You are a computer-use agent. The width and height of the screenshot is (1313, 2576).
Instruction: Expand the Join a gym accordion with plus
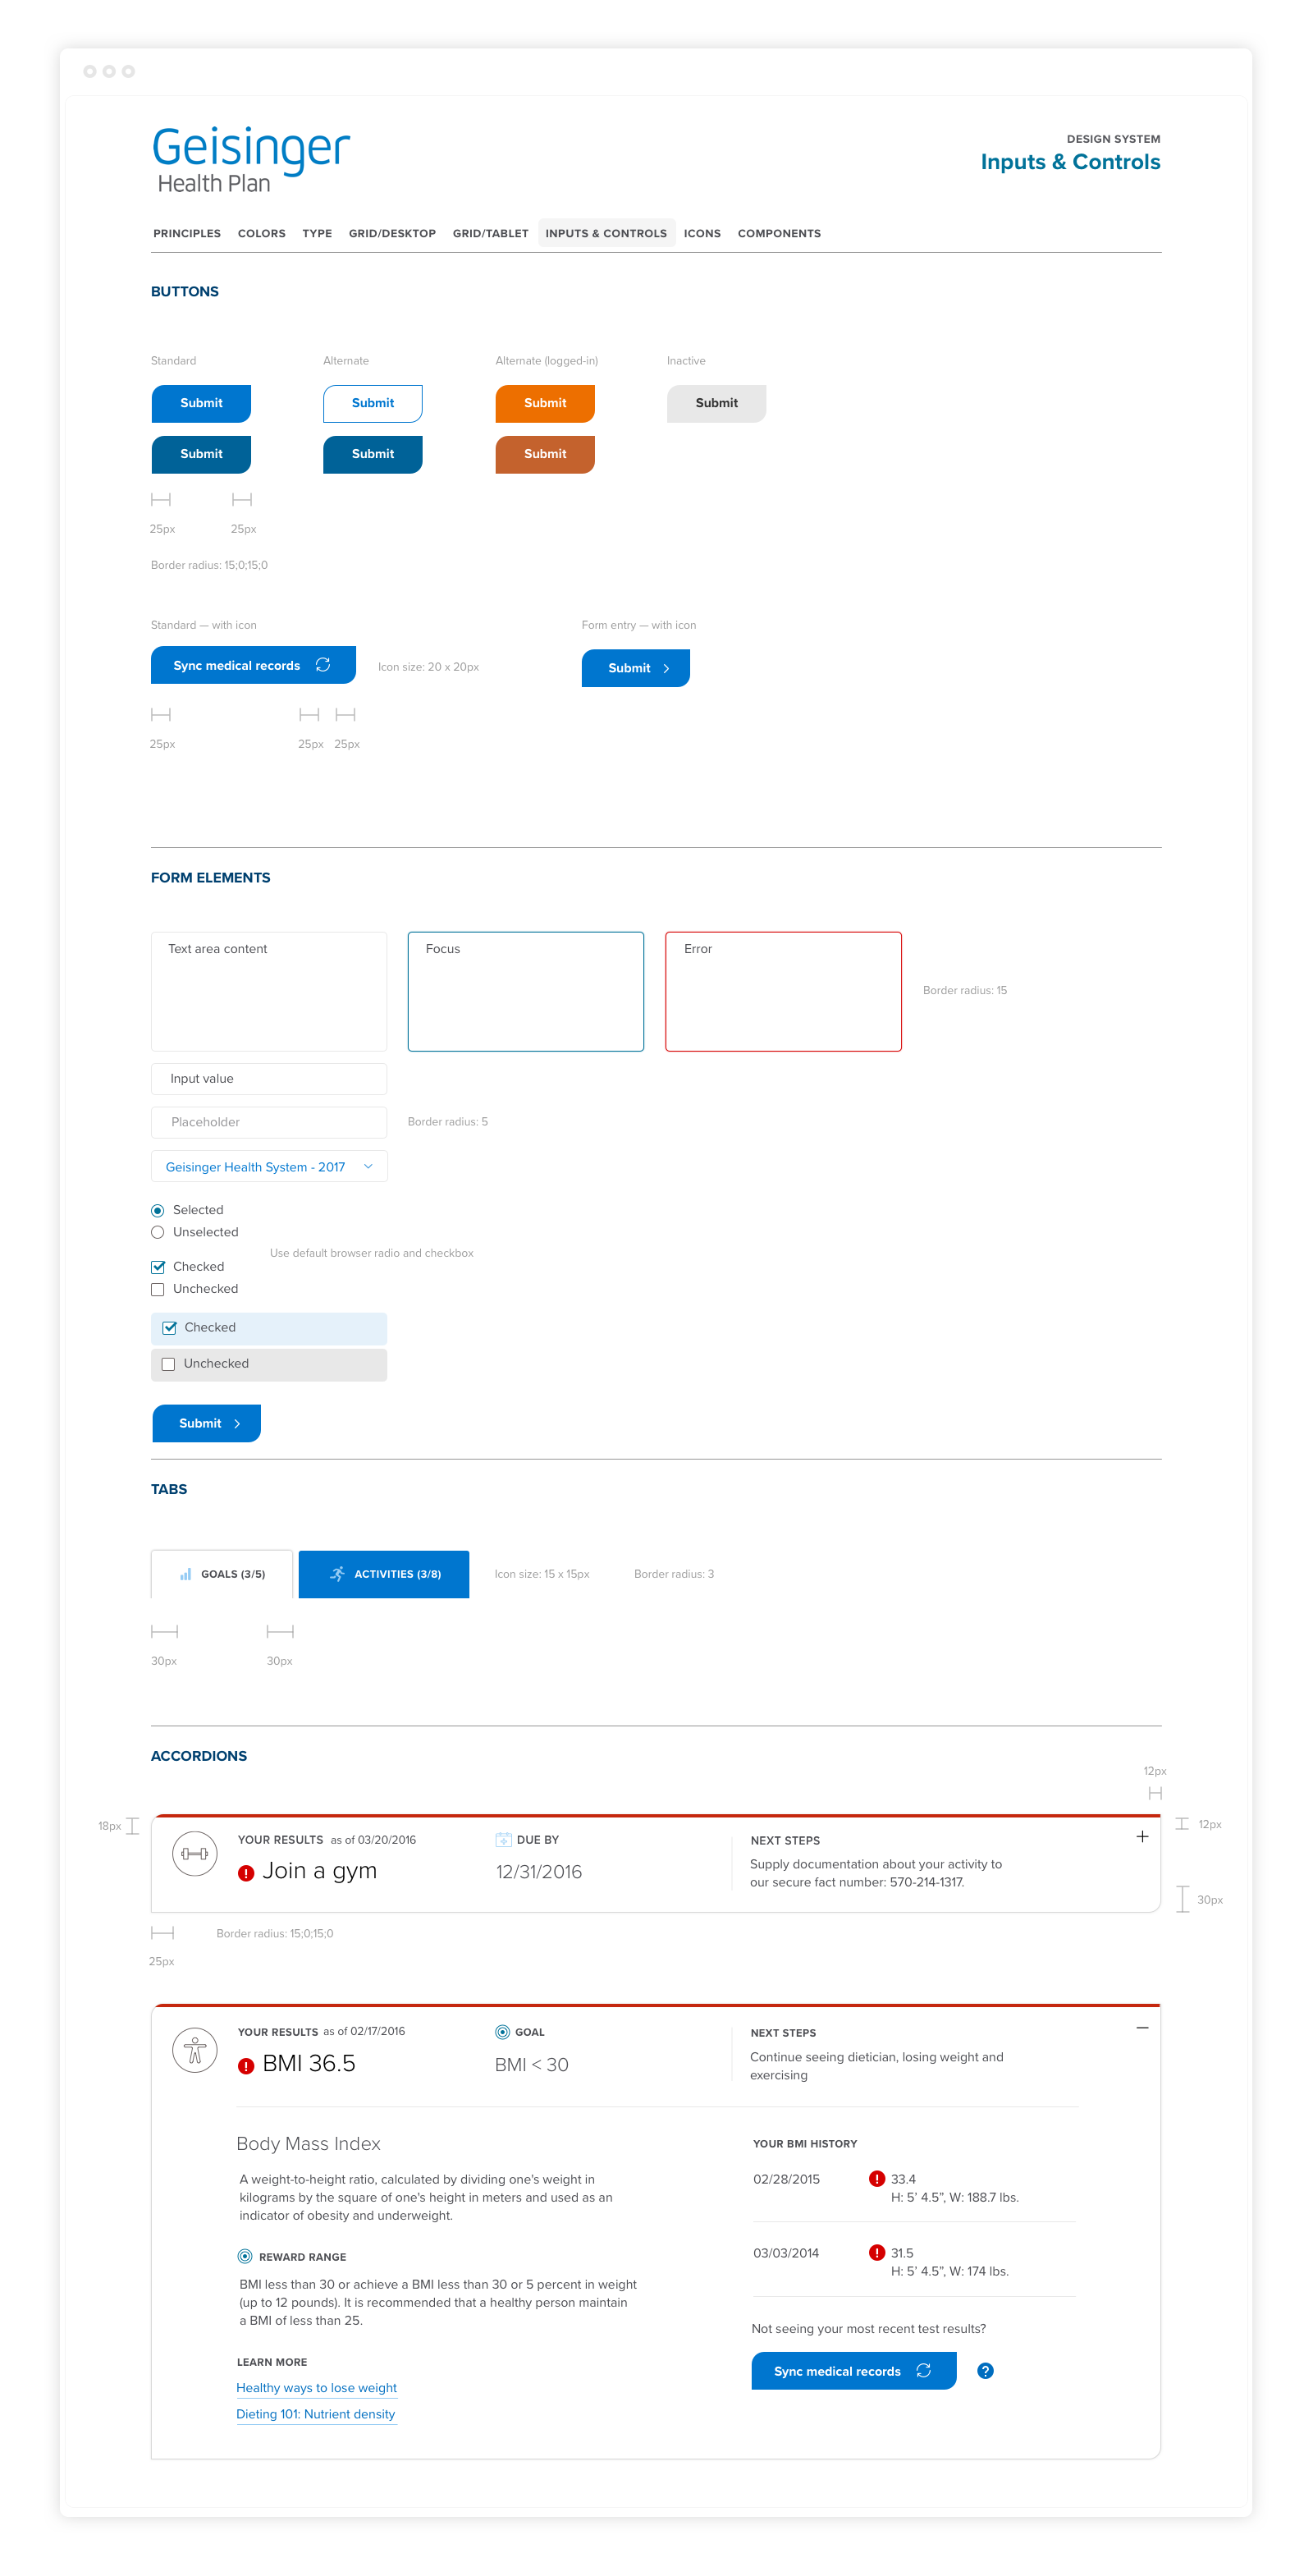(1142, 1836)
